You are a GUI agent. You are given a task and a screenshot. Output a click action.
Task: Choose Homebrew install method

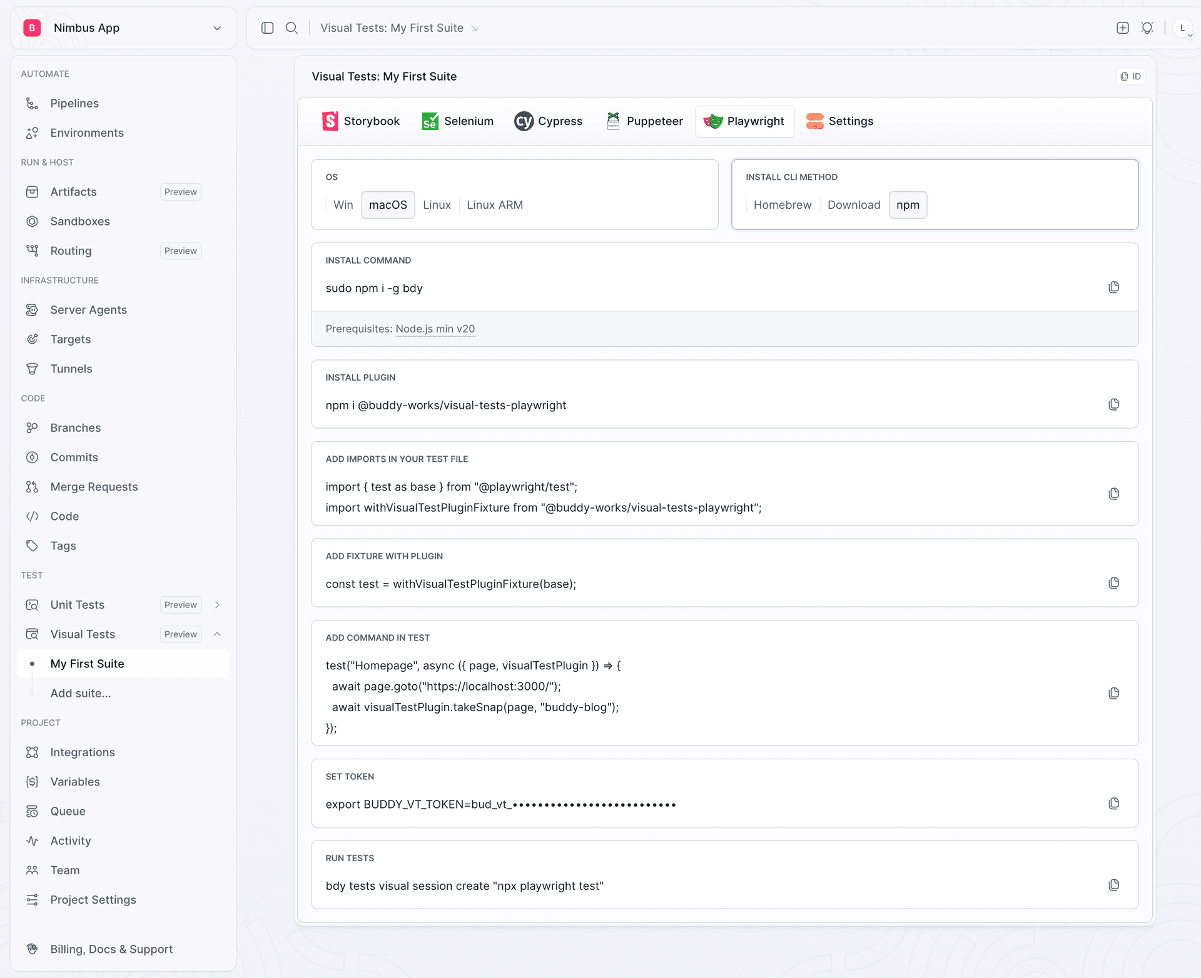click(x=782, y=205)
